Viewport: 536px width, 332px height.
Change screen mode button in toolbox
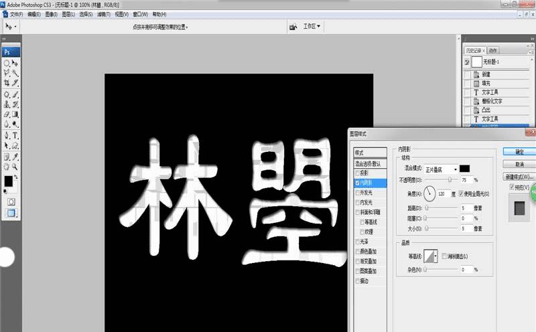click(x=11, y=213)
